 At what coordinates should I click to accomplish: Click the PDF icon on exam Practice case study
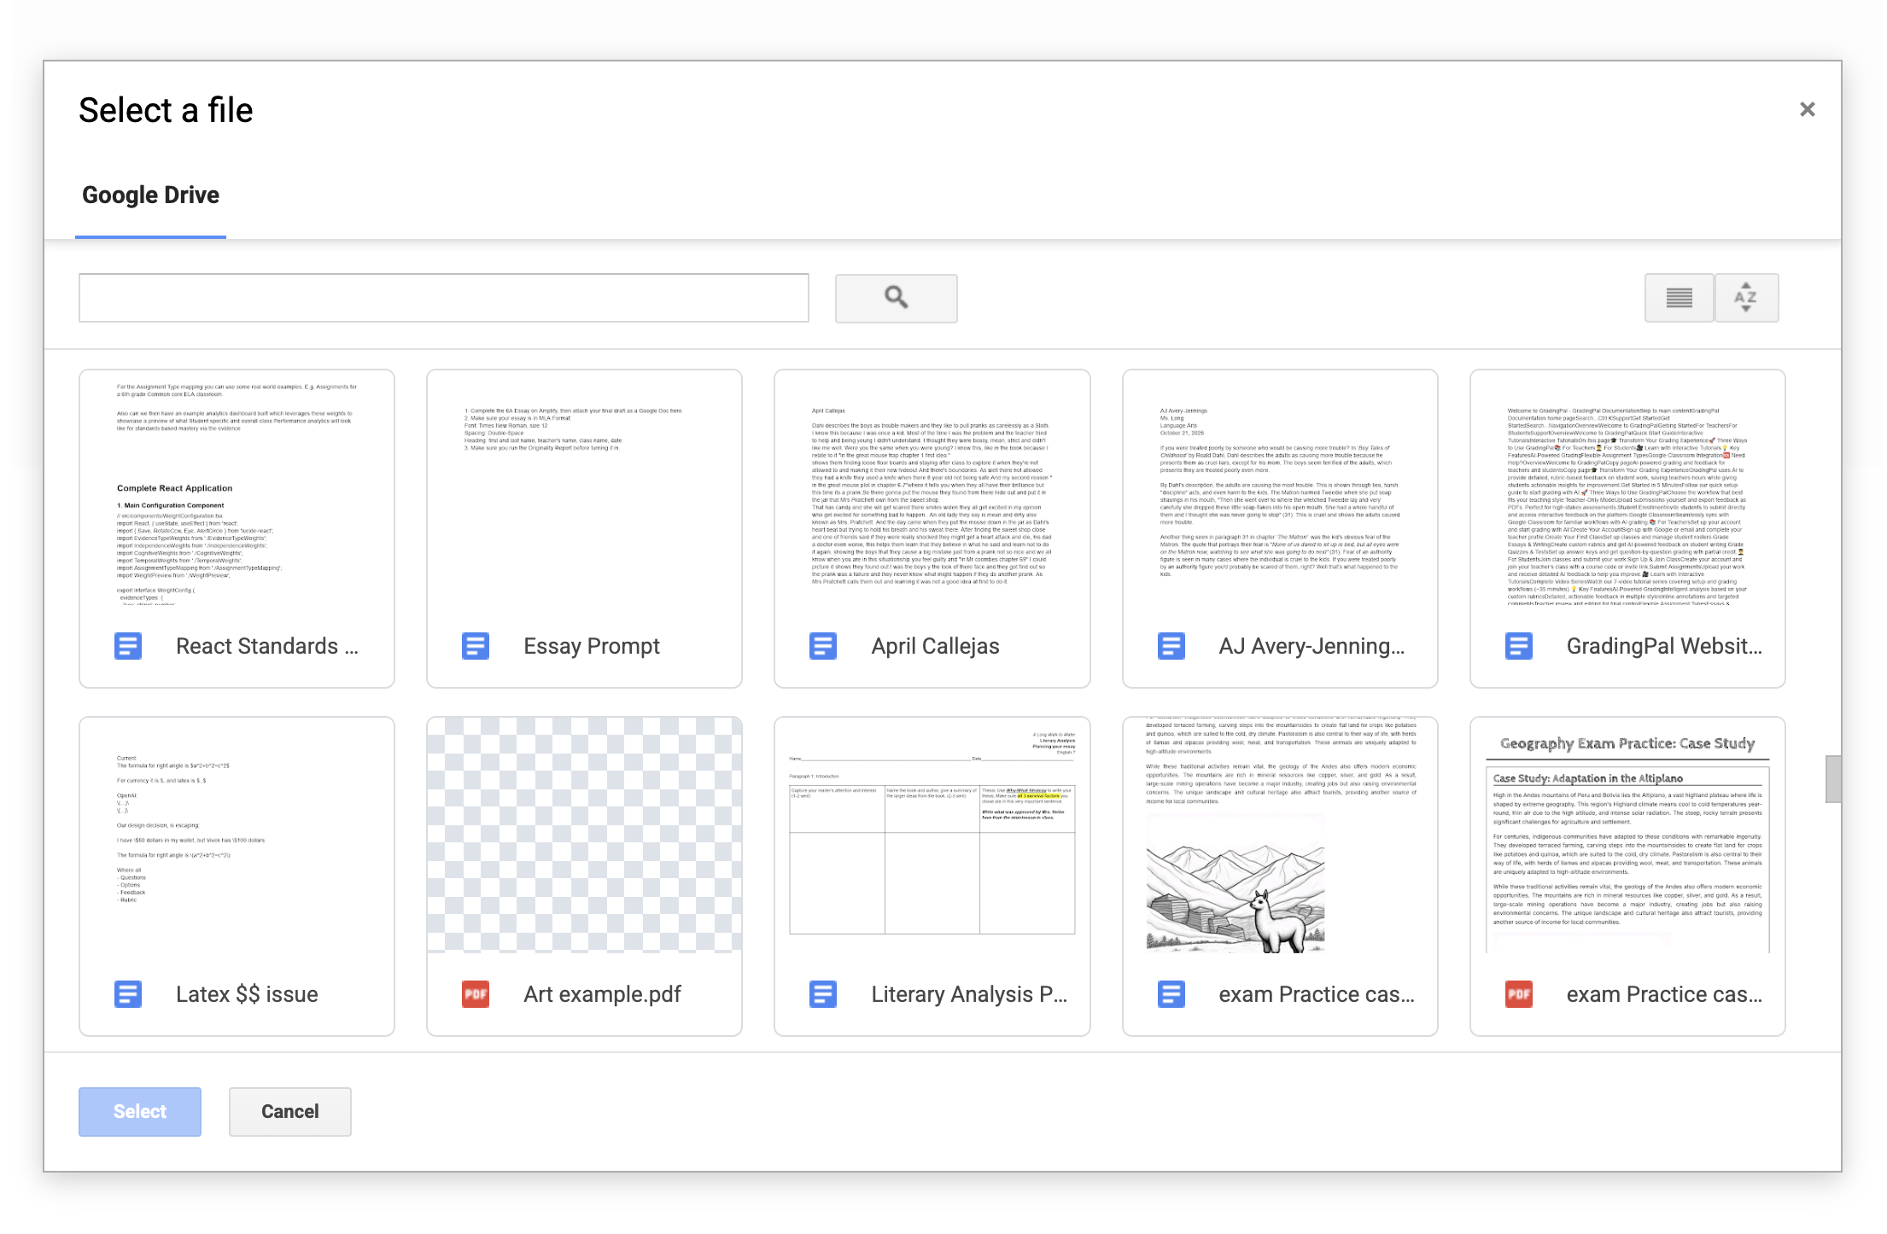tap(1519, 993)
